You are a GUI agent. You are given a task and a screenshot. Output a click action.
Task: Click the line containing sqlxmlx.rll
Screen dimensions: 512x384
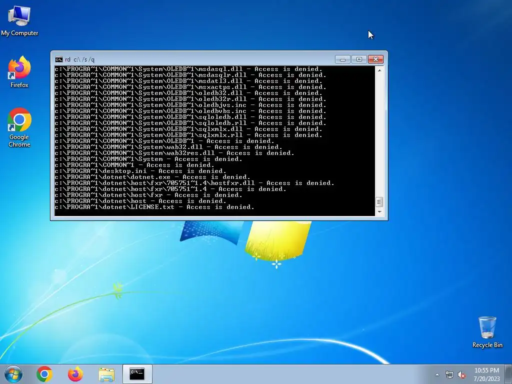(188, 135)
